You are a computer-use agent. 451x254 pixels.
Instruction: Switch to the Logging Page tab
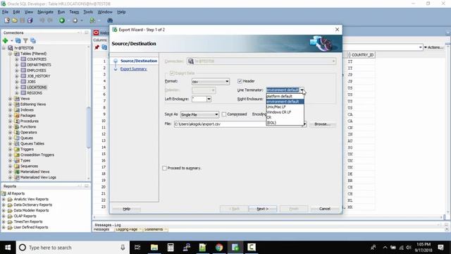click(127, 229)
